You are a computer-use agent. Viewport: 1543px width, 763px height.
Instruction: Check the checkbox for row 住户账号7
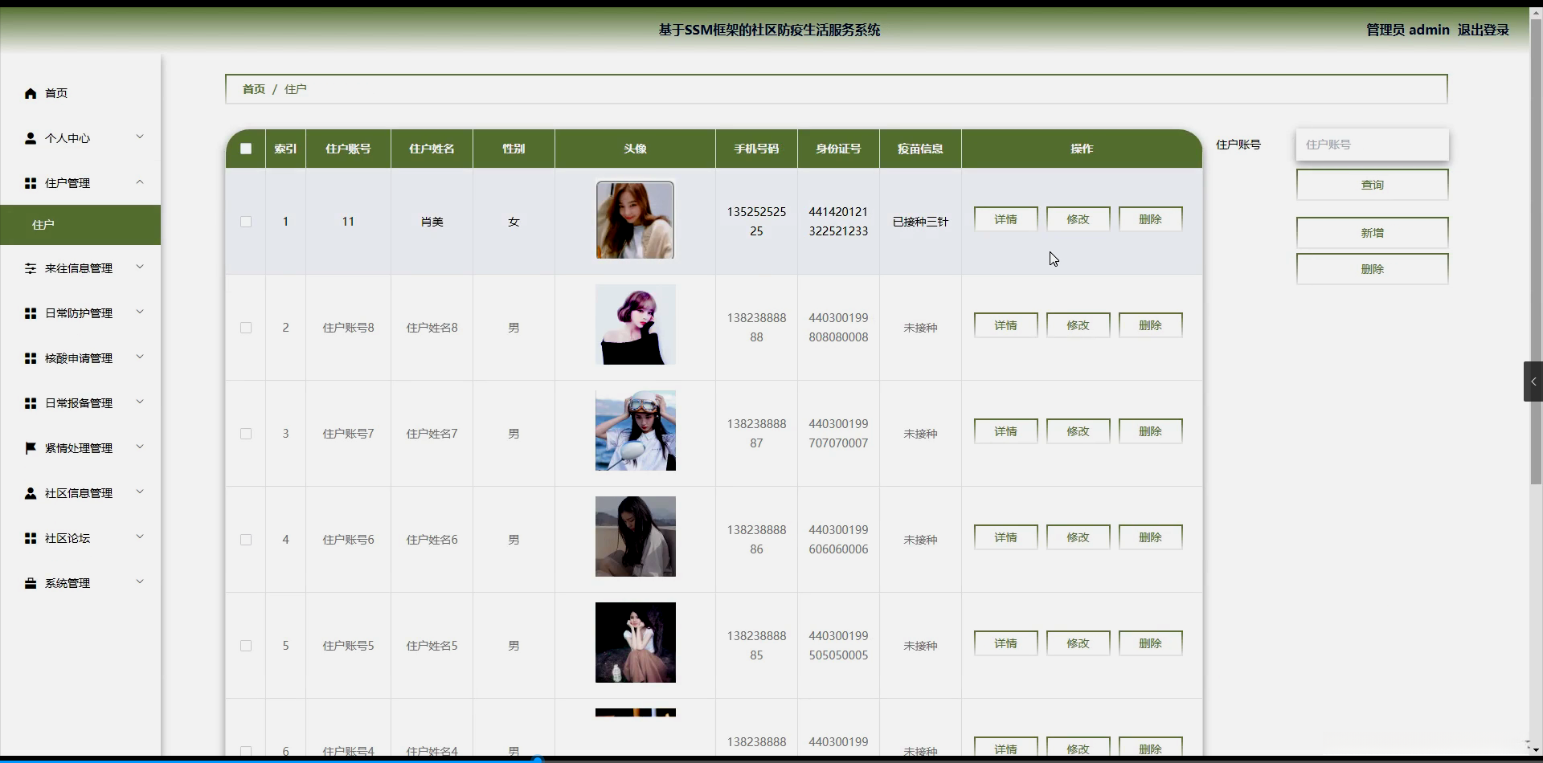tap(246, 434)
